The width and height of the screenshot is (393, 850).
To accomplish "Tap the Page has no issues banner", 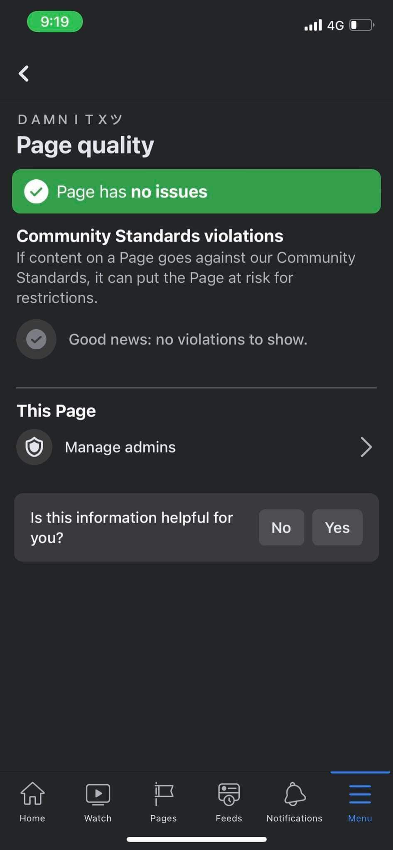I will tap(196, 191).
